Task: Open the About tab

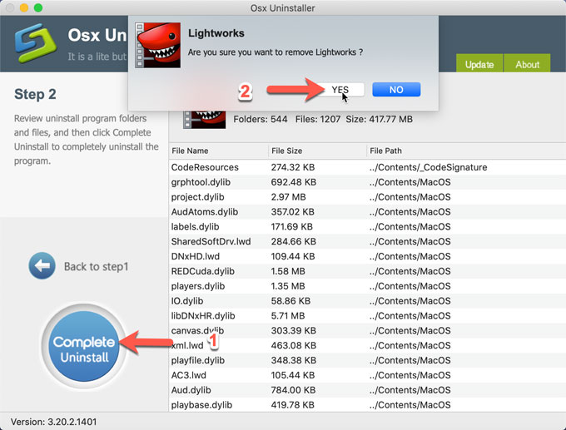Action: pos(527,65)
